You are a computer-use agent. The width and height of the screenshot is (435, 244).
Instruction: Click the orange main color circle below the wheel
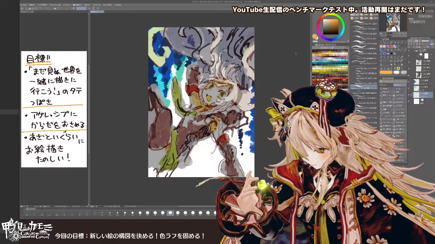315,36
